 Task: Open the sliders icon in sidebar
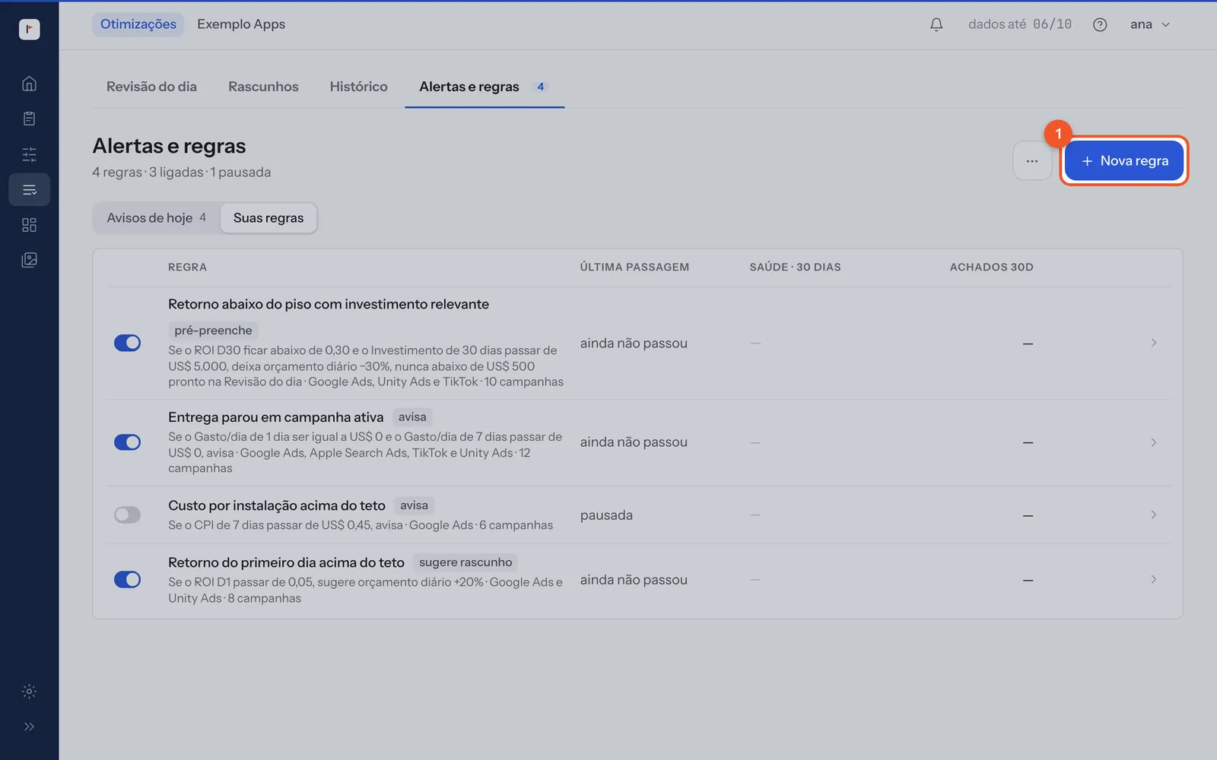(x=29, y=154)
